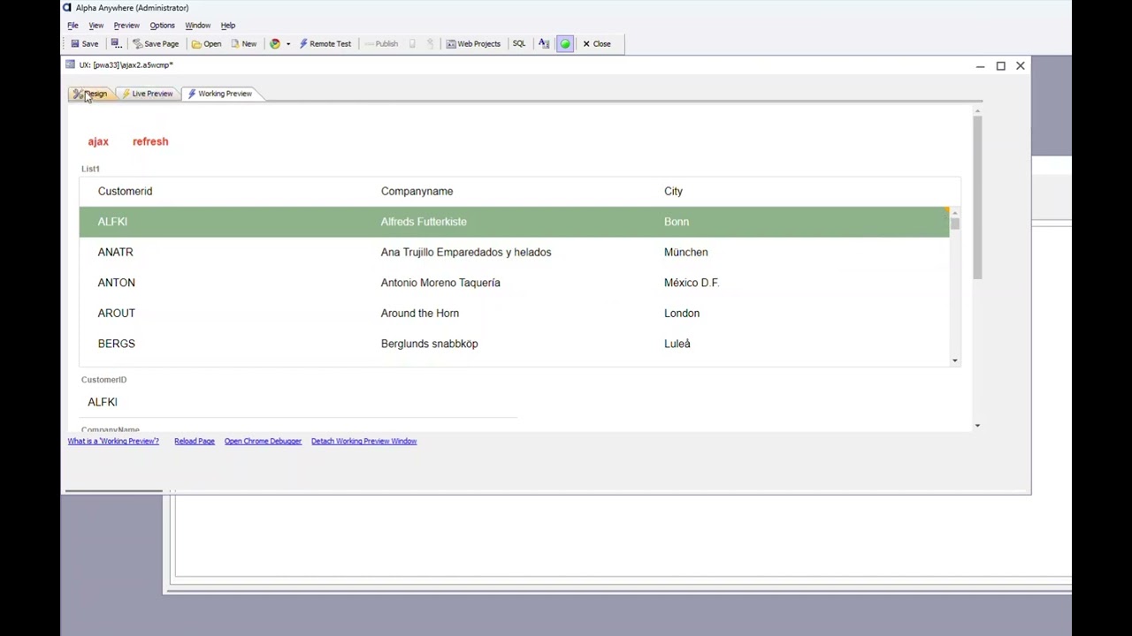
Task: Select the ANTON customer row
Action: [x=514, y=283]
